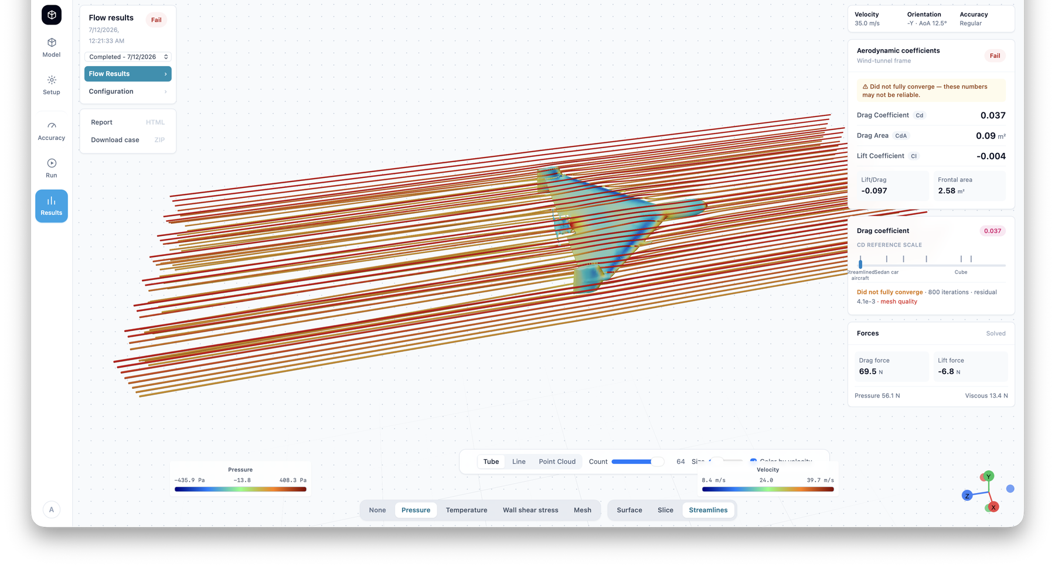Open the Model section in sidebar
The image size is (1055, 568).
tap(52, 47)
